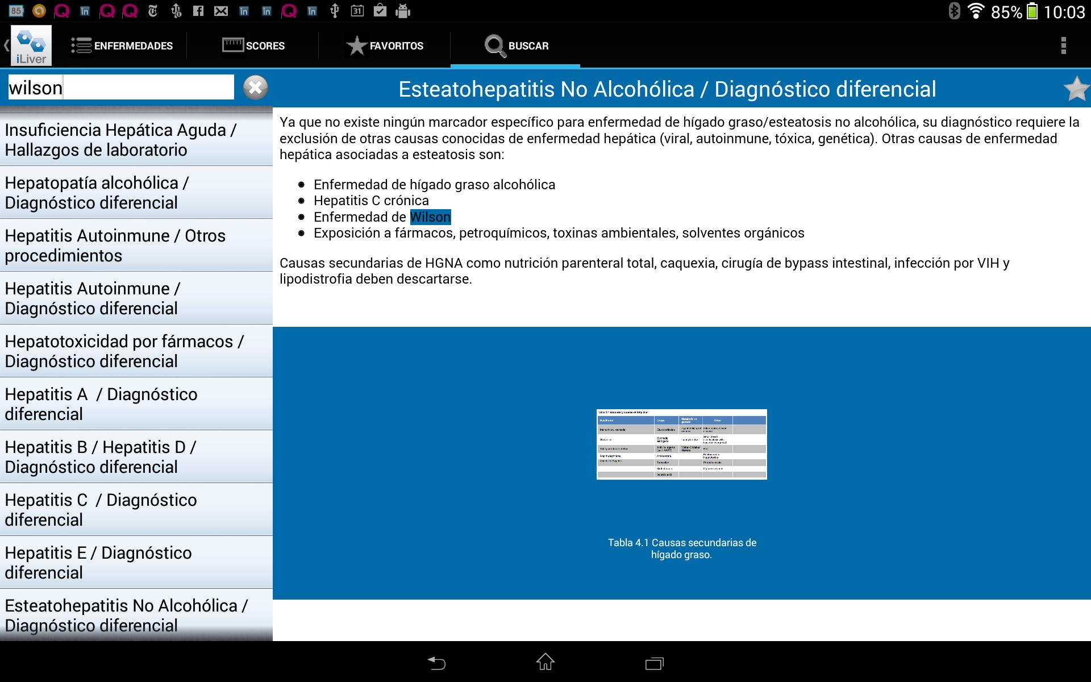Tap the Facebook notification icon
This screenshot has width=1091, height=682.
click(x=198, y=11)
